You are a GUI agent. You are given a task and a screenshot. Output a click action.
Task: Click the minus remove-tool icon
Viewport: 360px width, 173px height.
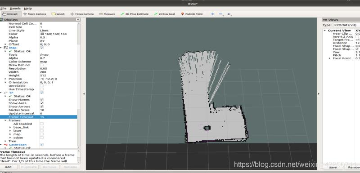coord(221,14)
